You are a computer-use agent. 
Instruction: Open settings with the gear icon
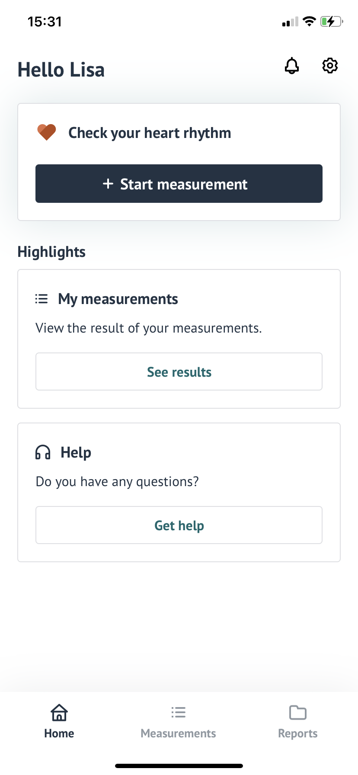330,66
